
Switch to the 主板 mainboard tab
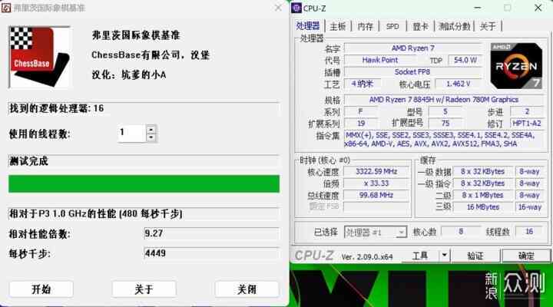point(337,26)
